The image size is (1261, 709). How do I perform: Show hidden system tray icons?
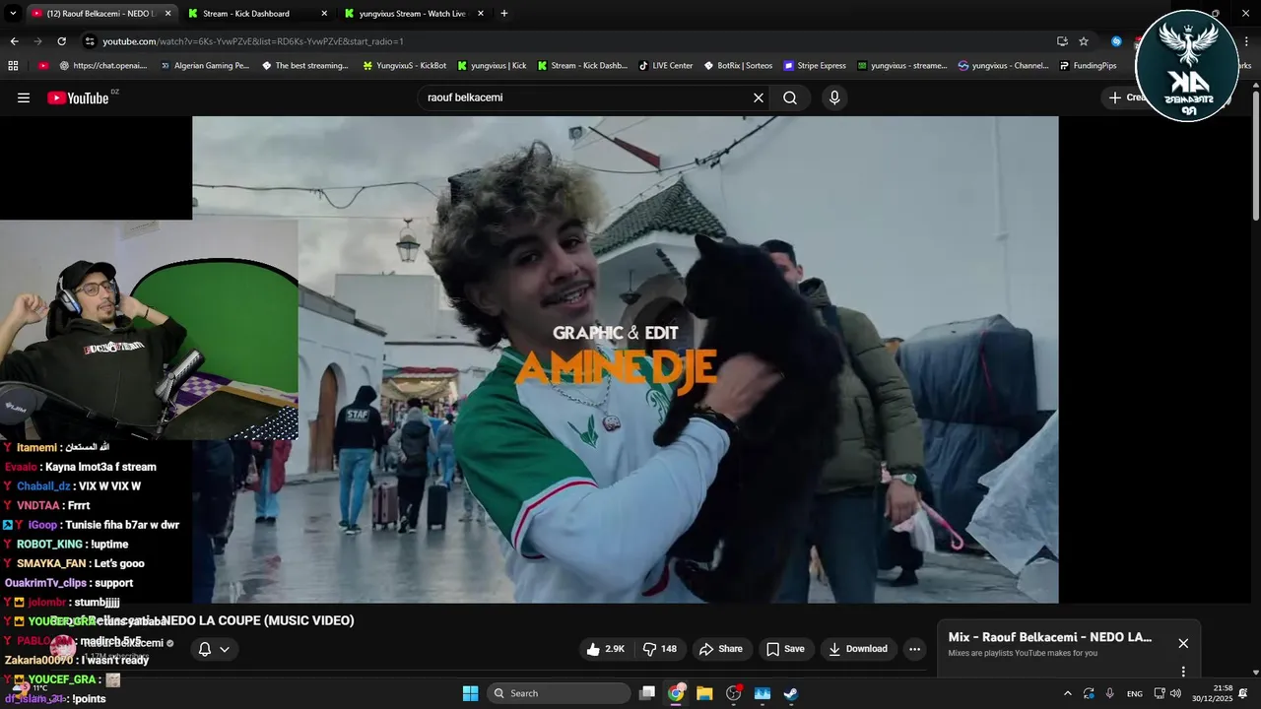tap(1067, 693)
